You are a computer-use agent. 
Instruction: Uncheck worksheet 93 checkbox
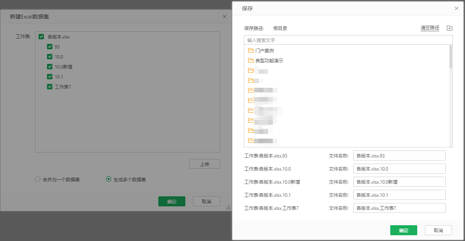pos(50,47)
